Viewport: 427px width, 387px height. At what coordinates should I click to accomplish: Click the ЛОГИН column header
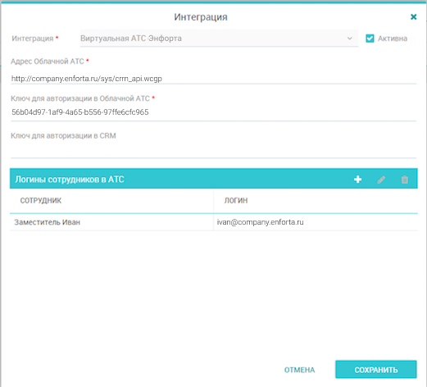click(x=236, y=201)
